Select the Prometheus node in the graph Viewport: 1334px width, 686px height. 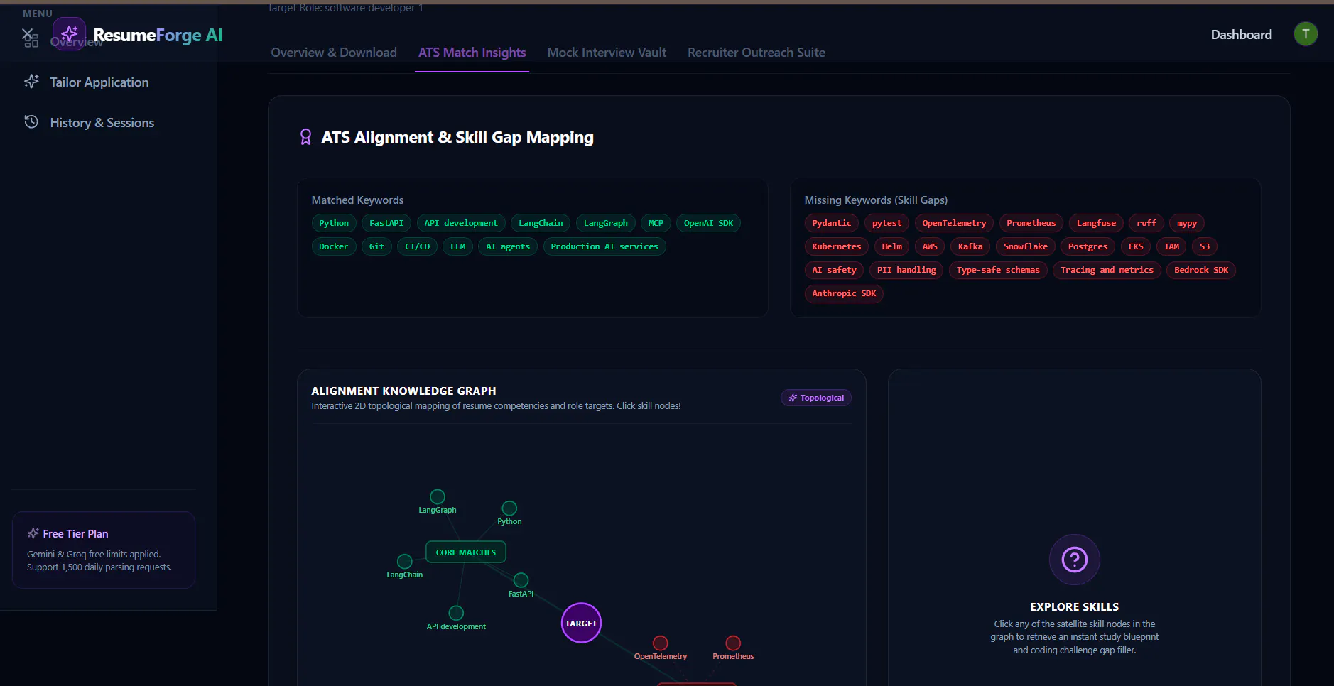tap(733, 643)
